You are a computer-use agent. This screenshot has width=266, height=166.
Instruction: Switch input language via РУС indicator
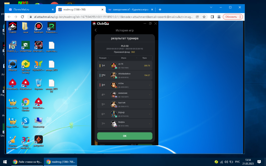pos(237,162)
